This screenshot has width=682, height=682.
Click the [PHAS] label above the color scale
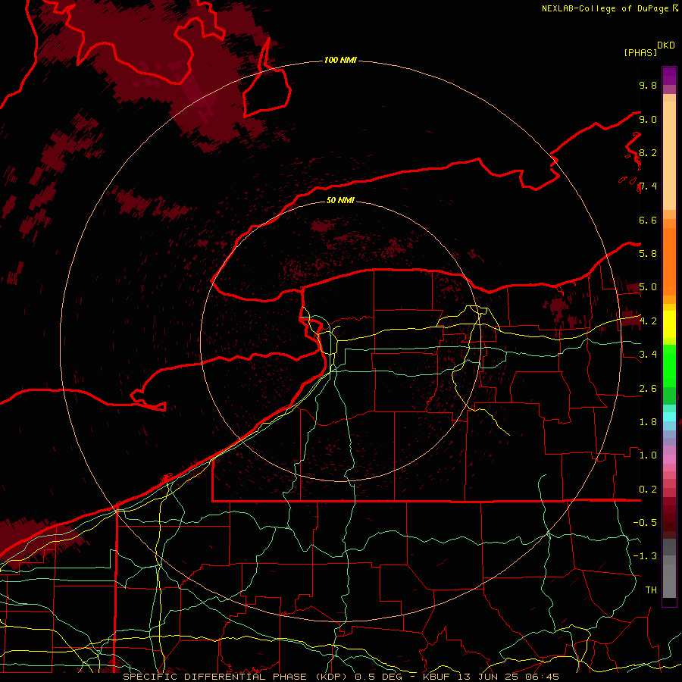pos(640,52)
